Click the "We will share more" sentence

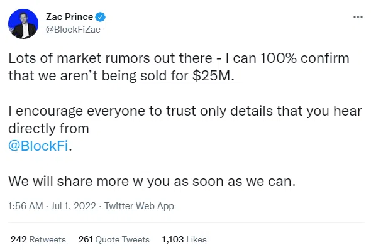click(152, 182)
